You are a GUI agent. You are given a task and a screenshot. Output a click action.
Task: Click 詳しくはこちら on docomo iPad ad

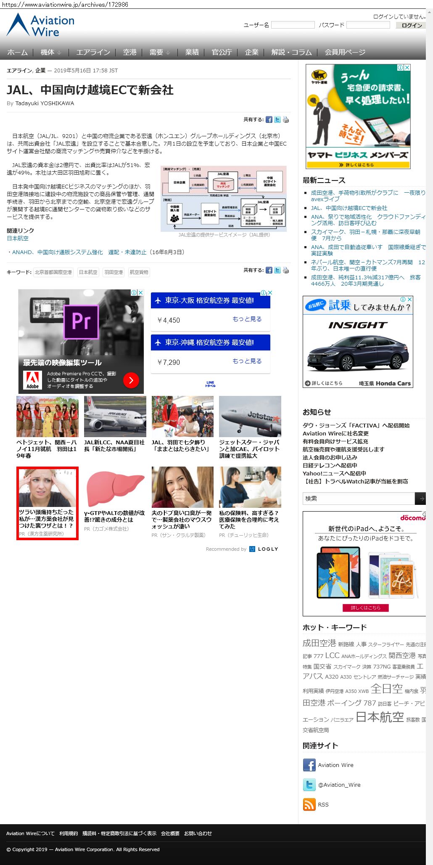tap(365, 608)
